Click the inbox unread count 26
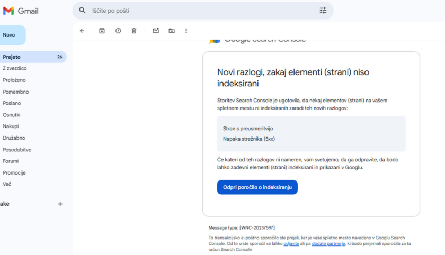The height and width of the screenshot is (255, 445). [x=59, y=57]
